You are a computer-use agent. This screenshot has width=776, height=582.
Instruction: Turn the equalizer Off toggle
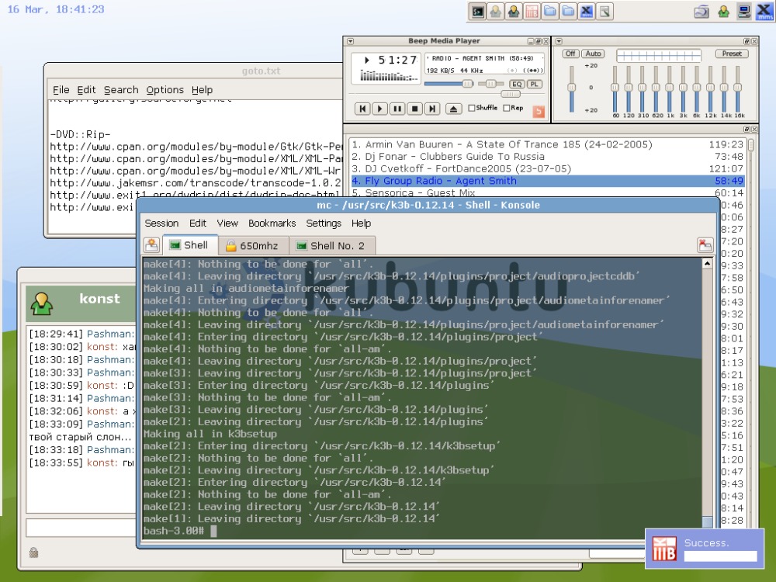pyautogui.click(x=570, y=54)
